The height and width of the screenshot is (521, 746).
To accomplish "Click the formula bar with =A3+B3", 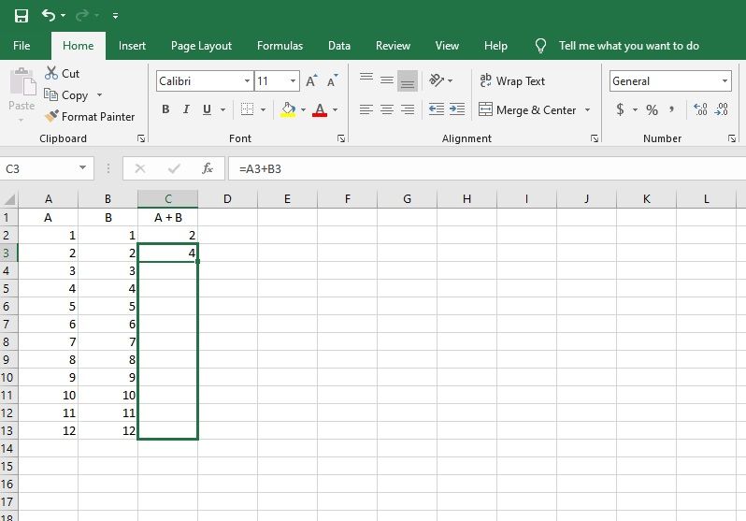I will 487,168.
